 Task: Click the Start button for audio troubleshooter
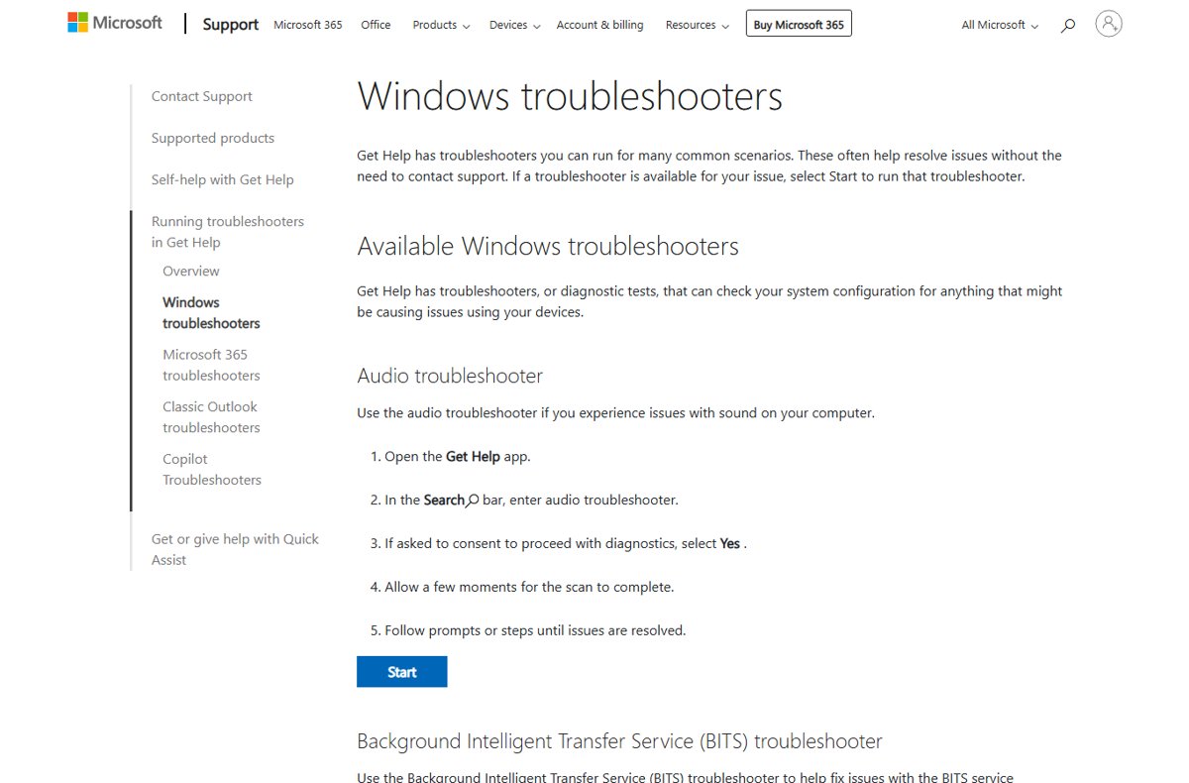point(402,671)
